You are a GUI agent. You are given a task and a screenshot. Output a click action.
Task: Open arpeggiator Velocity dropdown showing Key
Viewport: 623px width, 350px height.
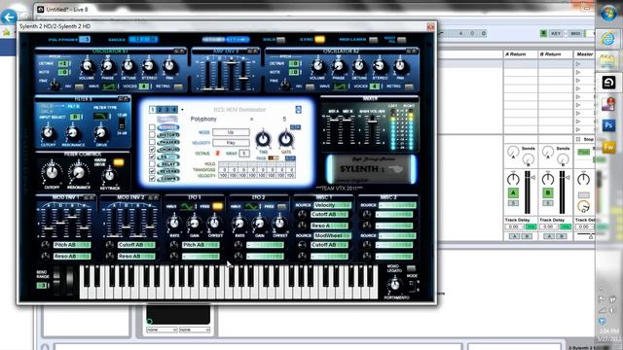point(231,143)
